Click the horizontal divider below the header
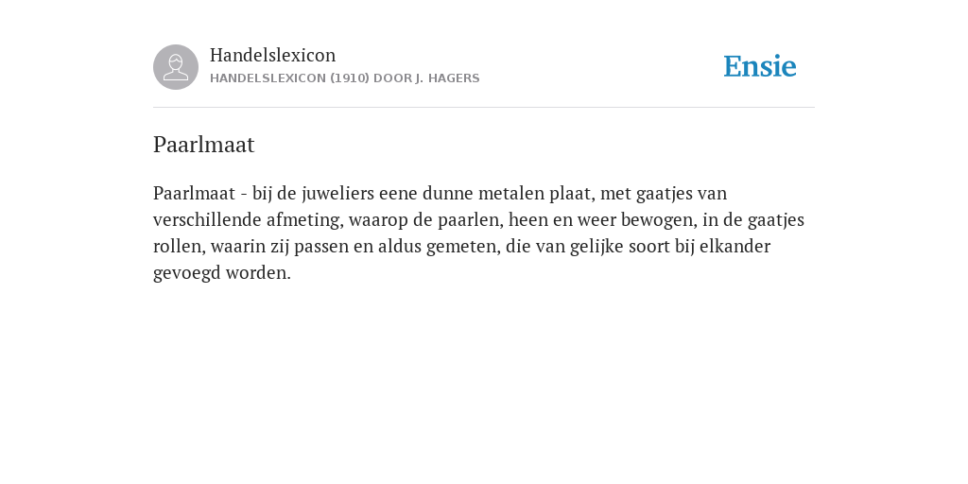The width and height of the screenshot is (968, 484). (x=484, y=108)
